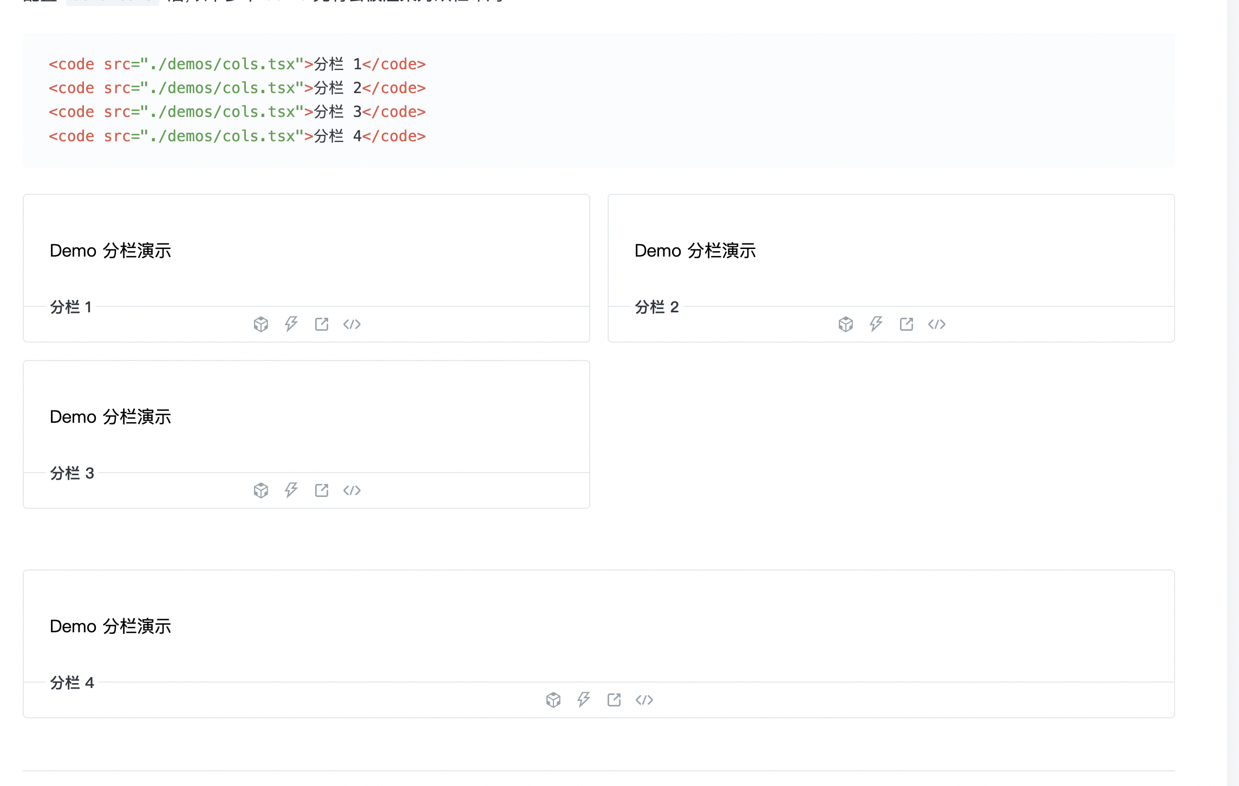Click the code line ending with 分栏 4
1239x786 pixels.
(x=237, y=136)
